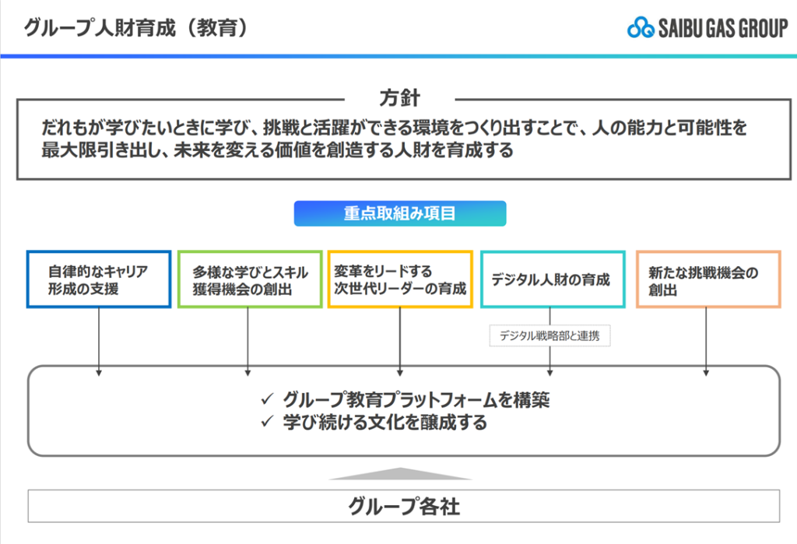Viewport: 797px width, 544px height.
Task: Click checkmark beside 学び続ける文化を醸成する
Action: [268, 423]
